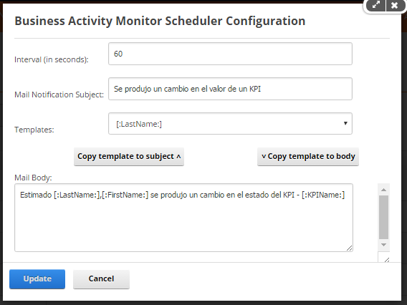The height and width of the screenshot is (305, 407).
Task: Click the scrollbar up arrow
Action: pos(383,190)
